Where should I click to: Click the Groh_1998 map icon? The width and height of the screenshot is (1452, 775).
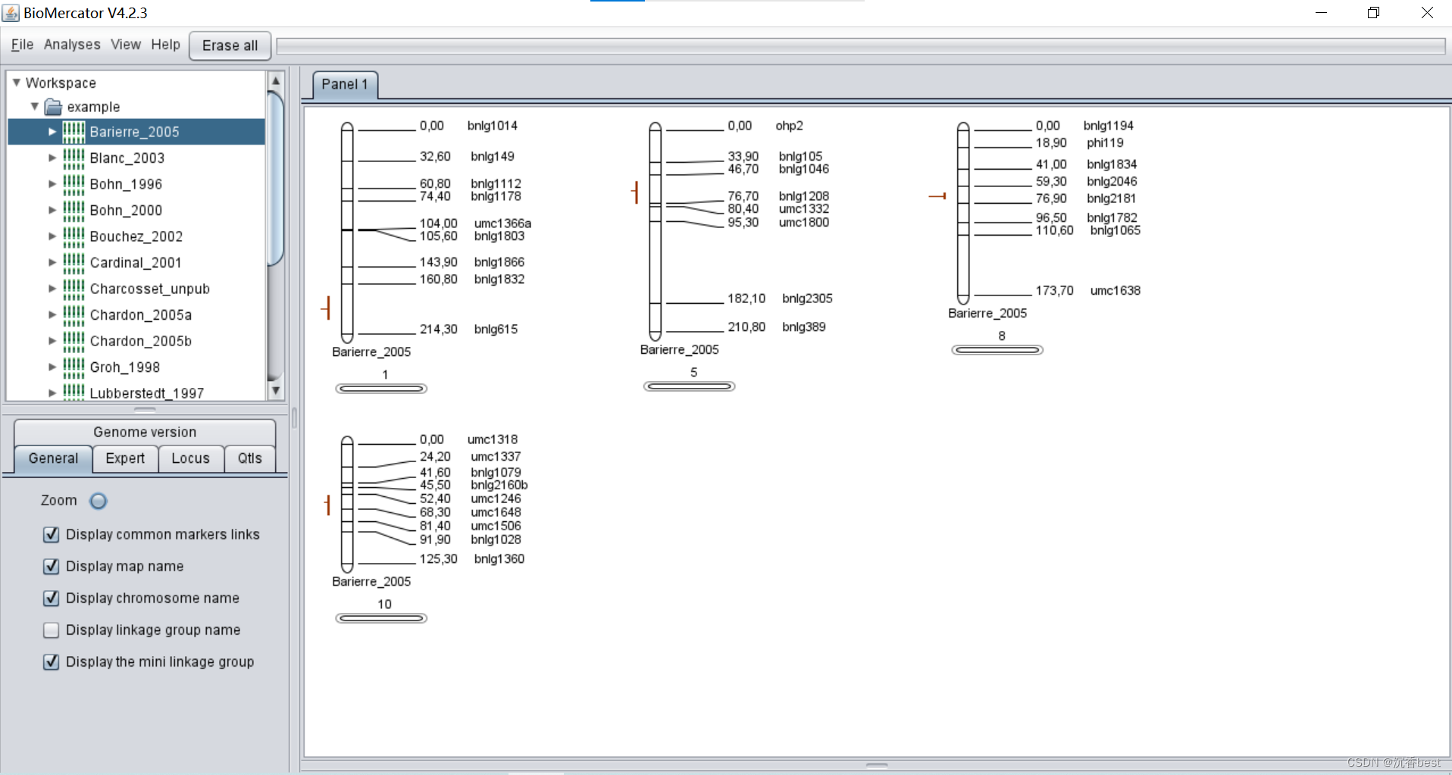72,367
